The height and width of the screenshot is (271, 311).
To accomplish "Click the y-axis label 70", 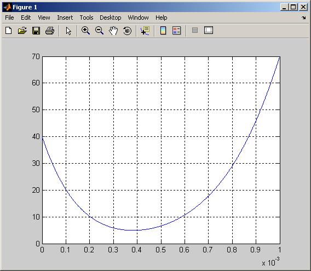I will [36, 56].
